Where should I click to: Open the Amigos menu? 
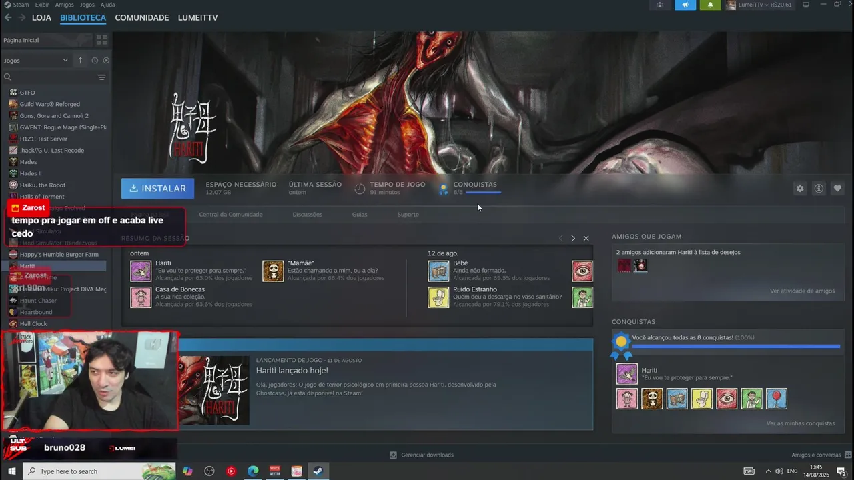tap(65, 5)
